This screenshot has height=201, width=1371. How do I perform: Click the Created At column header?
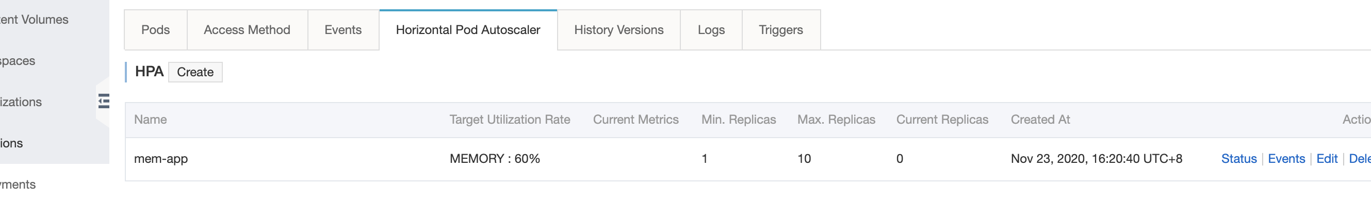coord(1040,120)
